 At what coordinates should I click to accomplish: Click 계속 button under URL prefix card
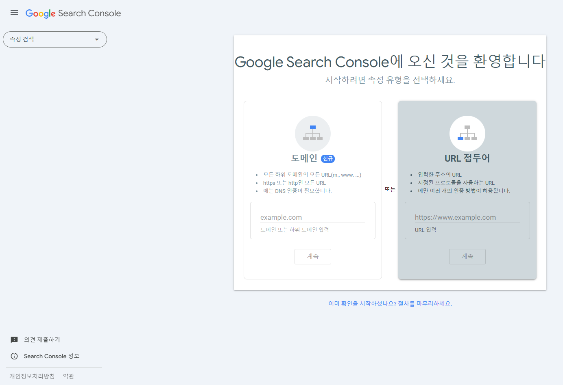[x=467, y=257]
